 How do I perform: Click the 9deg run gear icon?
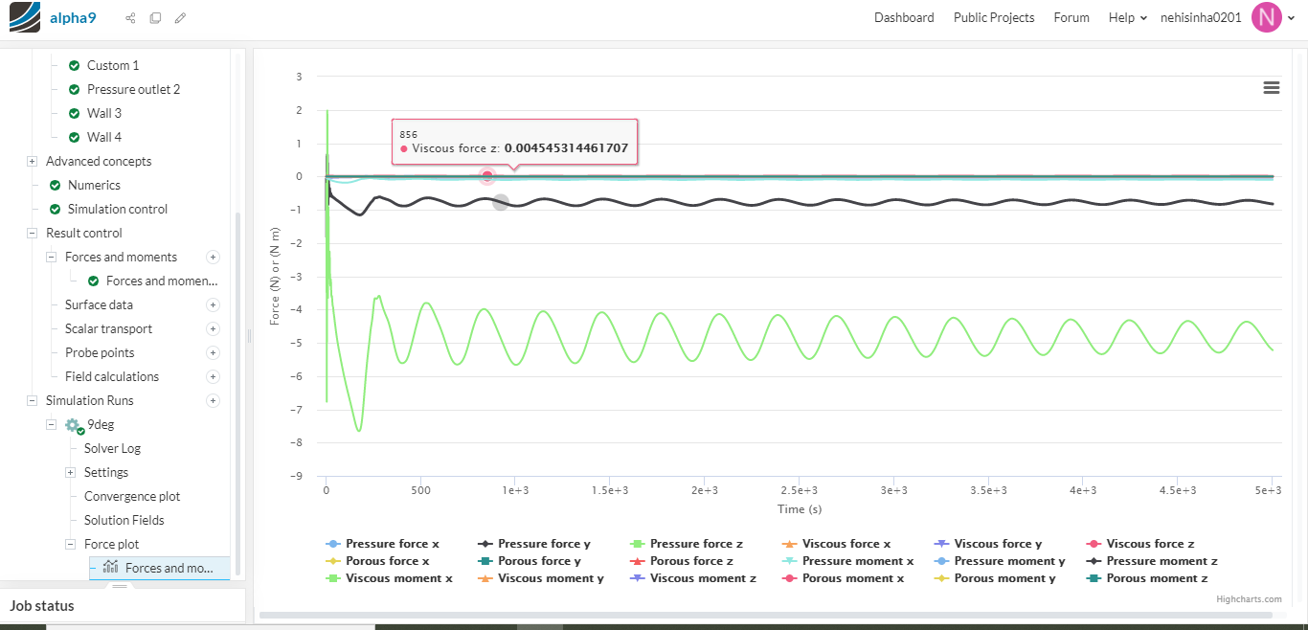coord(73,425)
